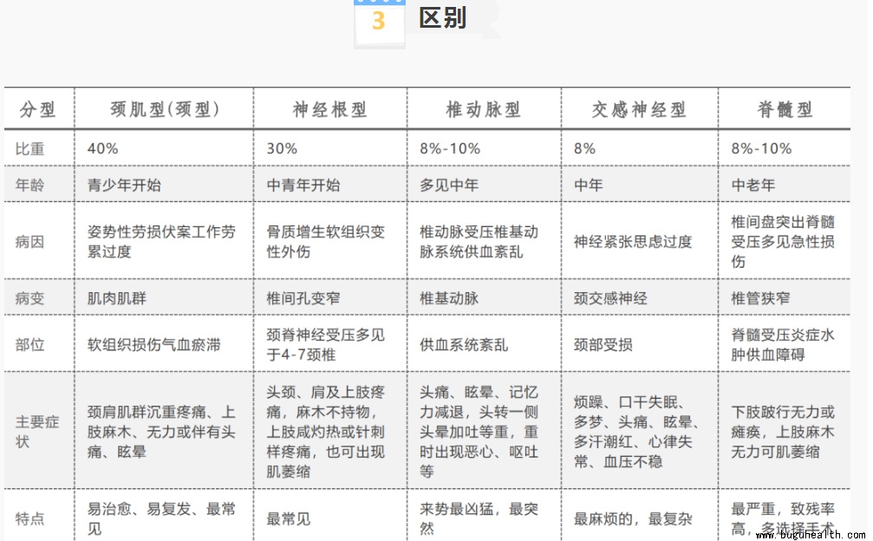Screen dimensions: 873x541
Task: Select the "脊髓型" column header
Action: 784,109
